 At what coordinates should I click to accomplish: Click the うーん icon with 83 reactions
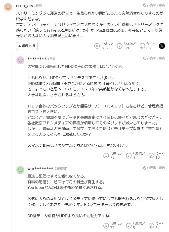point(142,46)
